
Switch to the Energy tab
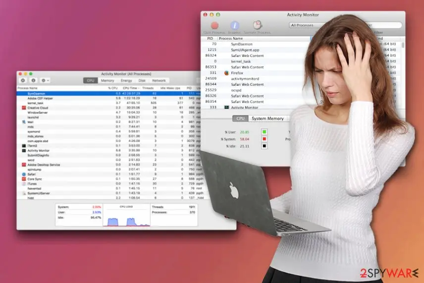click(x=126, y=81)
